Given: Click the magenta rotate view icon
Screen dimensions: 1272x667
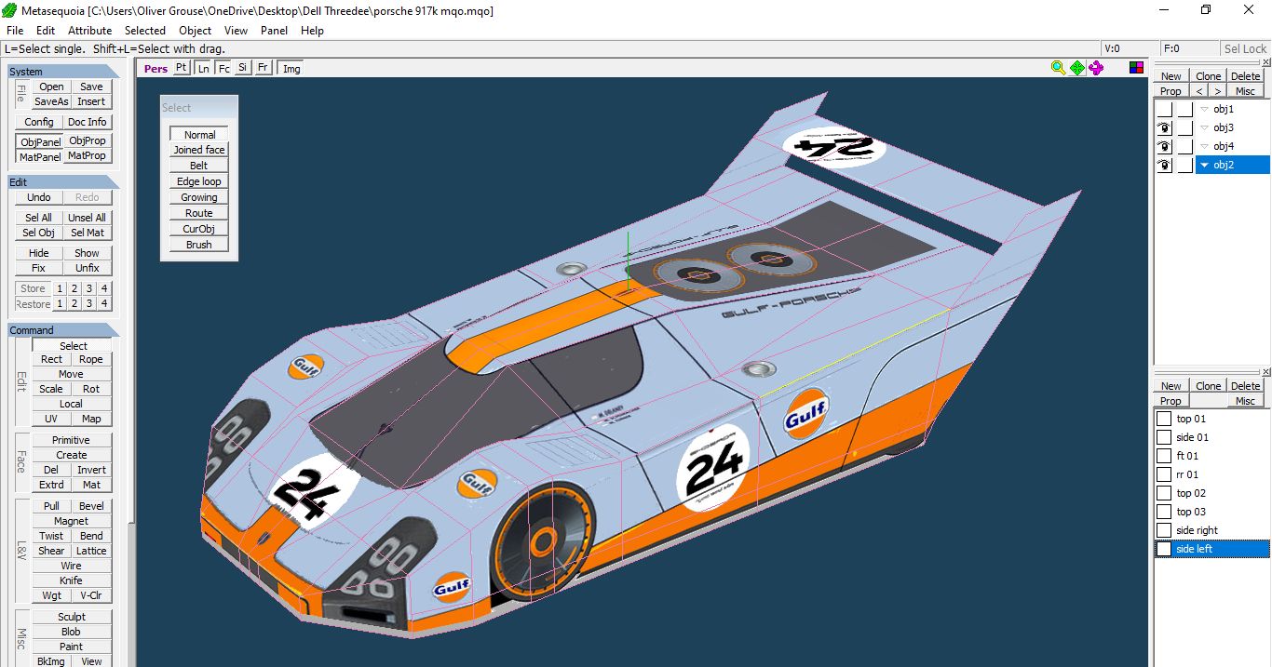Looking at the screenshot, I should click(x=1096, y=68).
